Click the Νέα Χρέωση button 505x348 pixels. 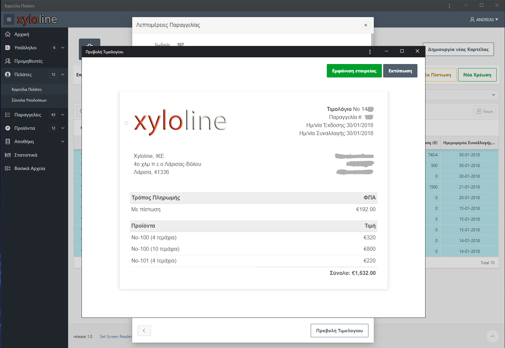[x=477, y=75]
